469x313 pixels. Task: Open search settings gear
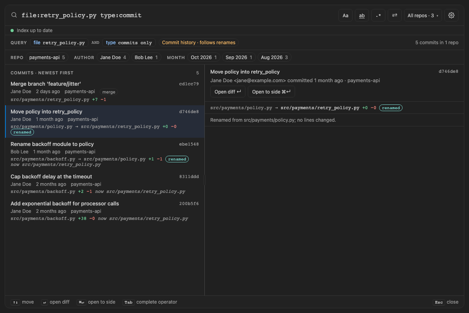click(451, 15)
